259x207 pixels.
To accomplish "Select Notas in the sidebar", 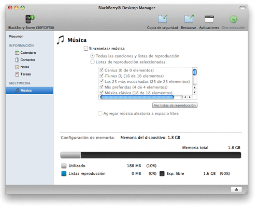I will click(25, 67).
